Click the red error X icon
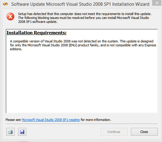The height and width of the screenshot is (142, 162). coord(10,17)
